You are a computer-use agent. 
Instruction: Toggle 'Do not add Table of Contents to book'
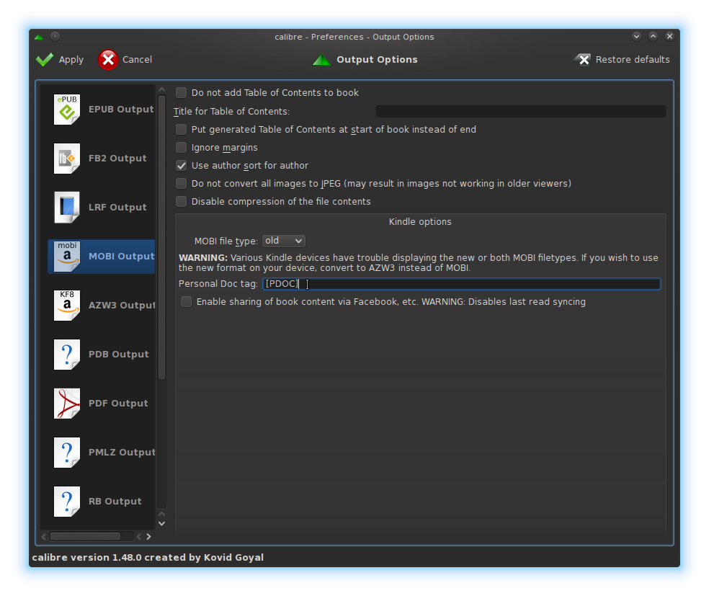(x=182, y=93)
